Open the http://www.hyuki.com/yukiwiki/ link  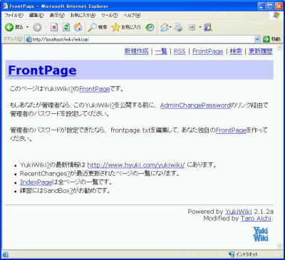click(x=136, y=165)
